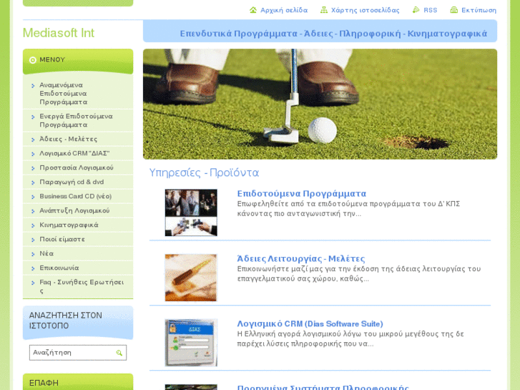
Task: Click the sitemap icon beside Χάρτης ιστοσελίδας
Action: [324, 10]
